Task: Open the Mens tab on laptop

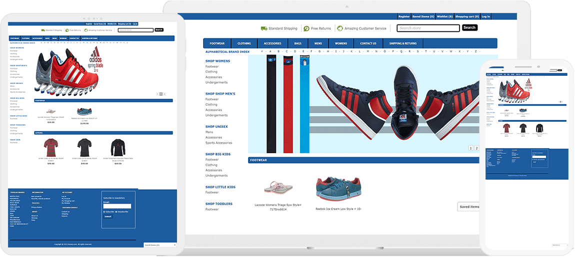Action: (318, 43)
